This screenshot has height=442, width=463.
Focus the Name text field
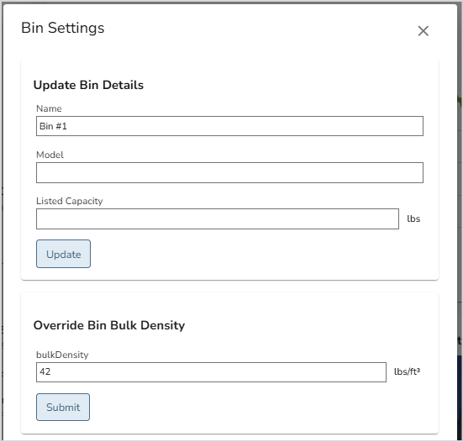[x=229, y=126]
